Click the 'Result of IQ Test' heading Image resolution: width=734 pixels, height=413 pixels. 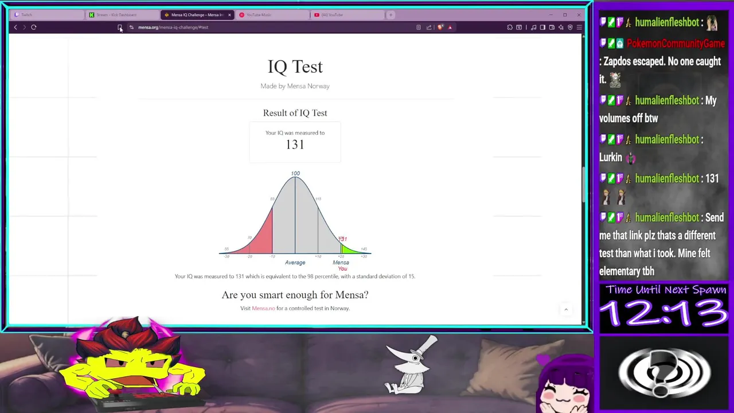click(295, 113)
